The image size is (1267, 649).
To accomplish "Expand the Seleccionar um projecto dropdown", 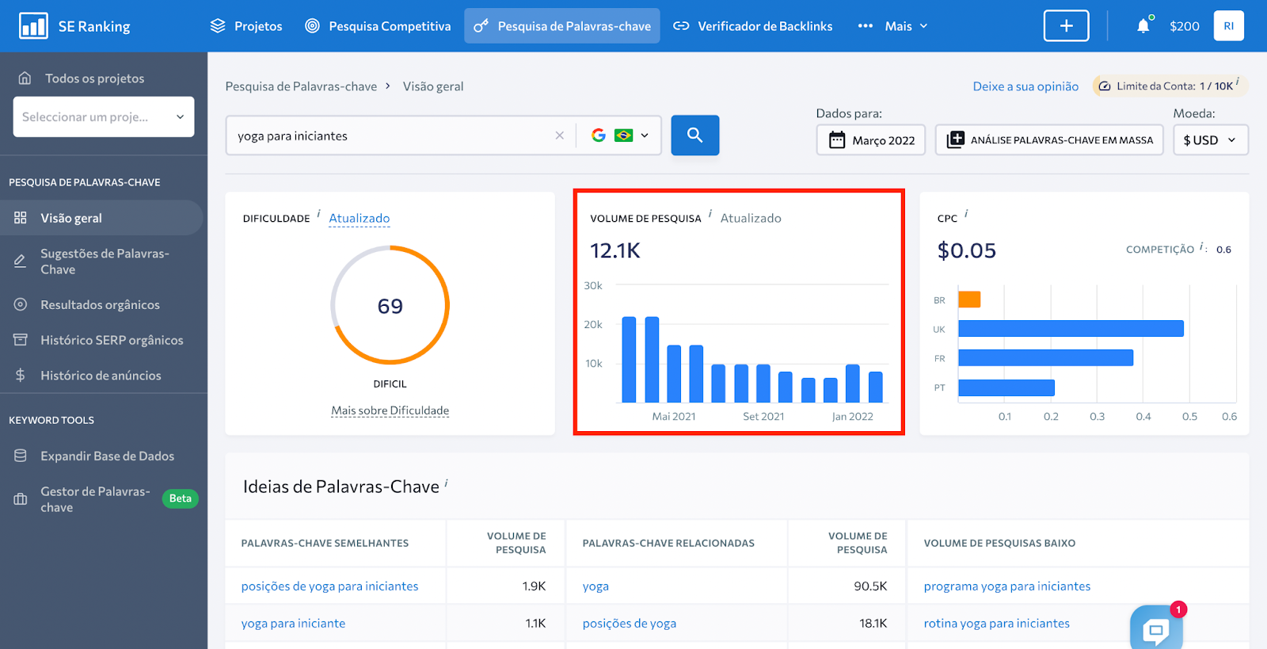I will [104, 116].
